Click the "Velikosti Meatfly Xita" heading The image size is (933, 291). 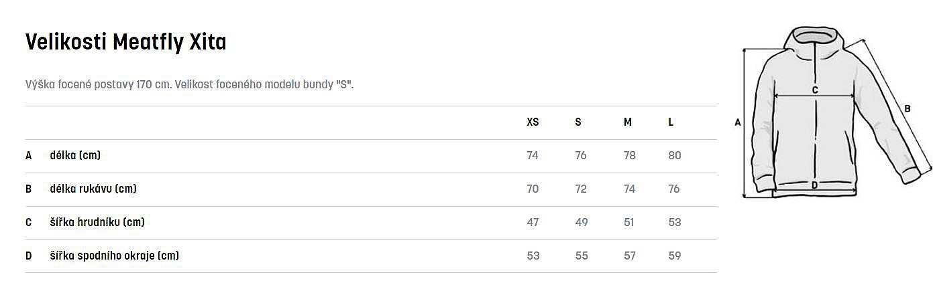(x=125, y=42)
